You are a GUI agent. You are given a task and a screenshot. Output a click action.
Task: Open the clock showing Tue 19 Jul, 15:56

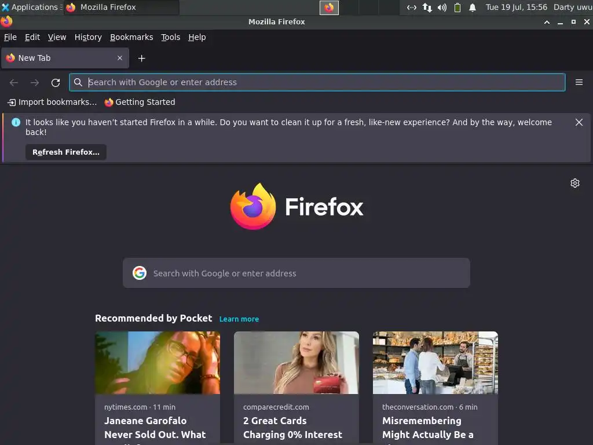[x=516, y=7]
